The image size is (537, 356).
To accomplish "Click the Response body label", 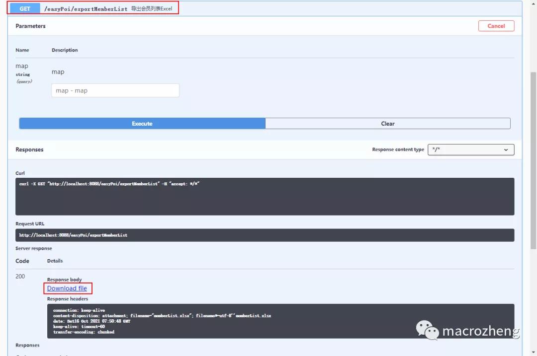I will [x=64, y=280].
